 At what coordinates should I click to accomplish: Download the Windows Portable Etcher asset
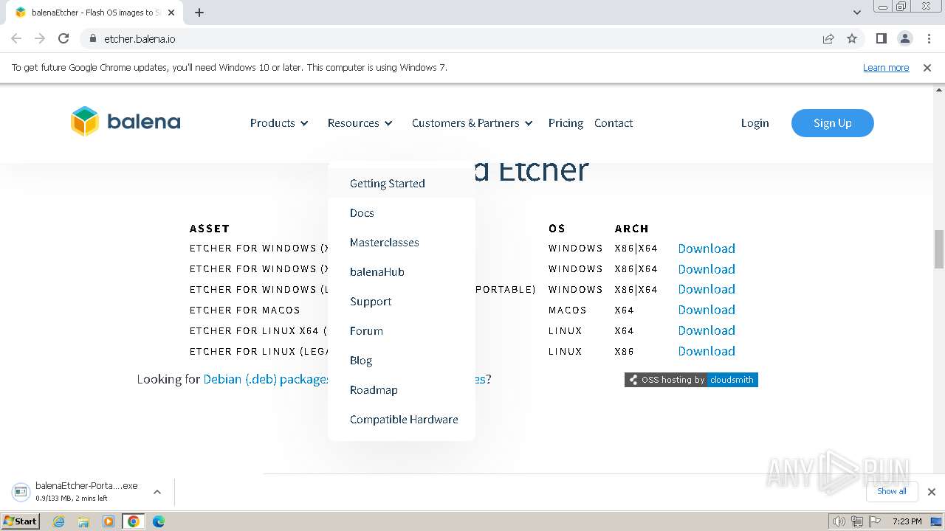[x=707, y=289]
